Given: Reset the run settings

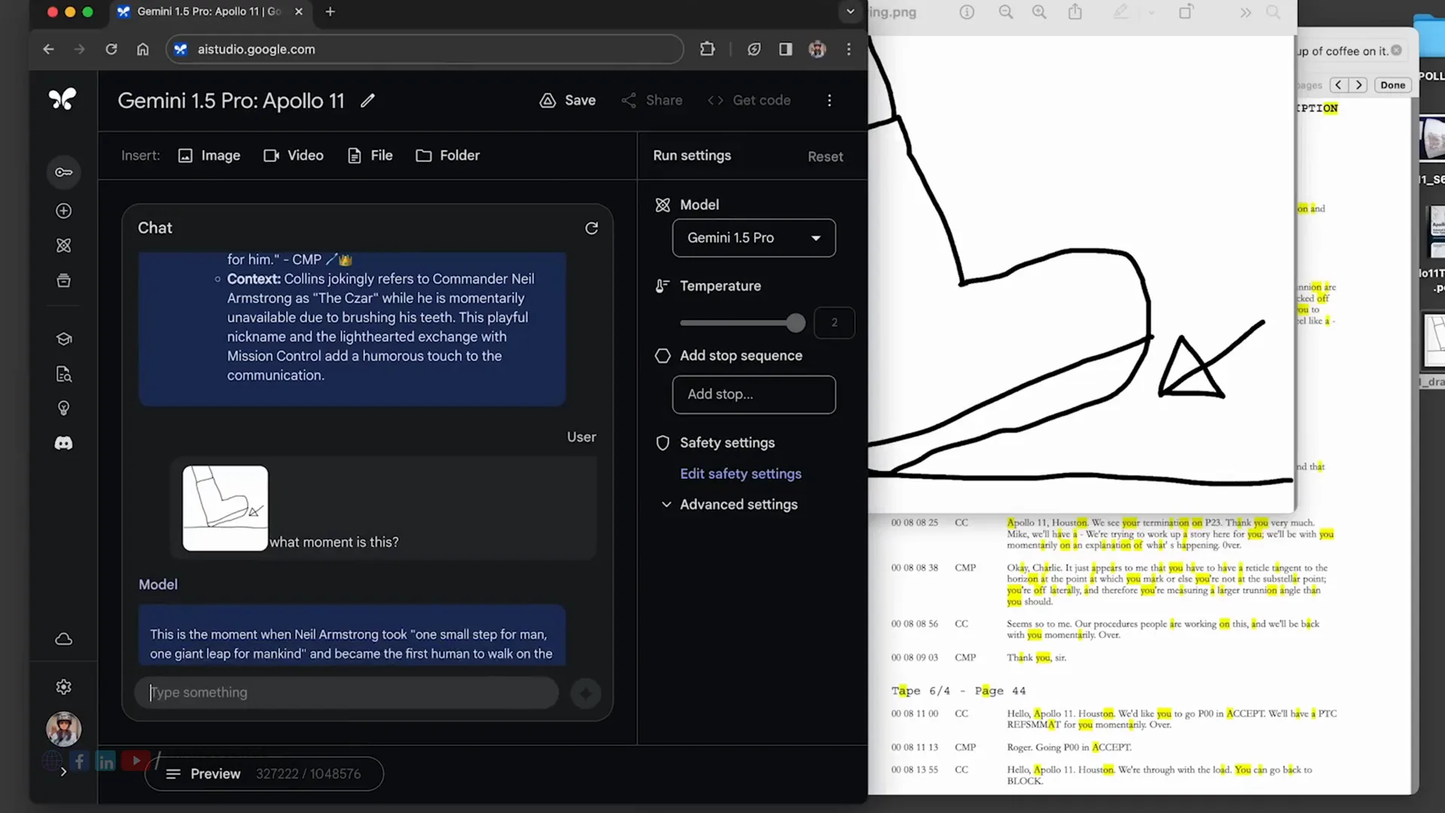Looking at the screenshot, I should (x=826, y=157).
